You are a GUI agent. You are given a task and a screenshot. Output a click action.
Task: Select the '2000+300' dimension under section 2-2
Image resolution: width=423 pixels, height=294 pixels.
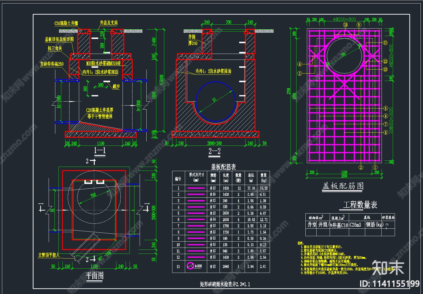tap(214, 143)
